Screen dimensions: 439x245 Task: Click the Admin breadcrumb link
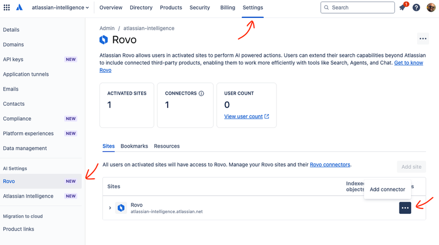[107, 28]
